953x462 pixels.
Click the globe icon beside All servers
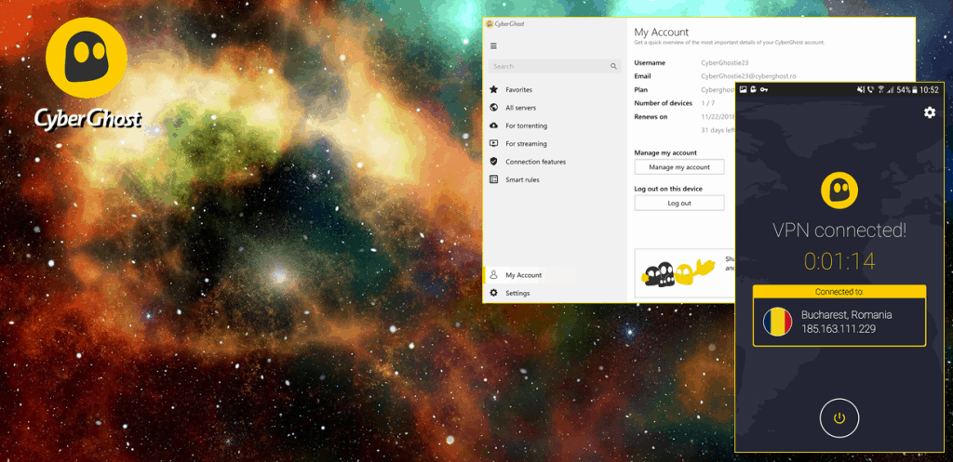point(493,108)
